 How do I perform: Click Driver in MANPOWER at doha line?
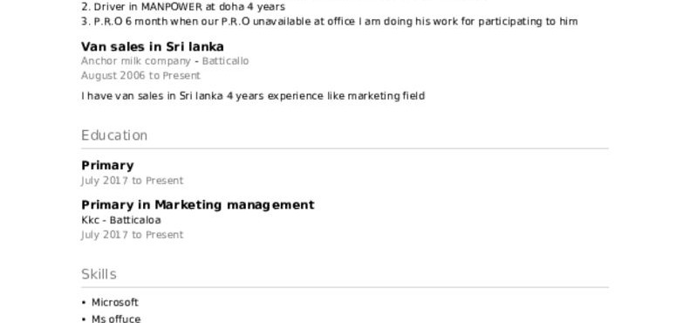tap(183, 7)
